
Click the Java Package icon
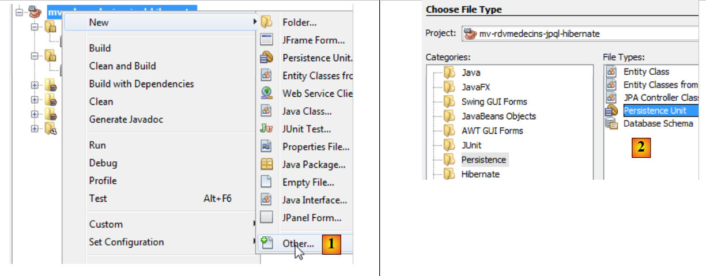266,164
